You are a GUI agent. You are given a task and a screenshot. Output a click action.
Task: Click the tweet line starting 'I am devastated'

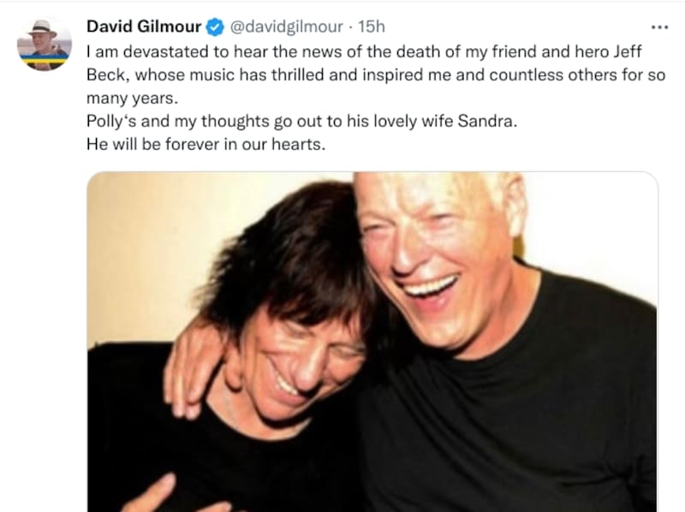coord(364,51)
